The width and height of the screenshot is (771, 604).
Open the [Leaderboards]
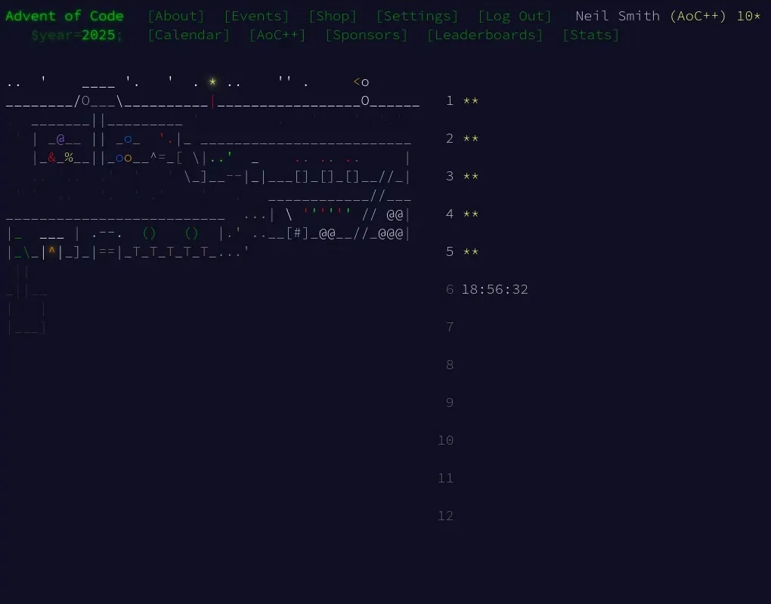pos(484,35)
